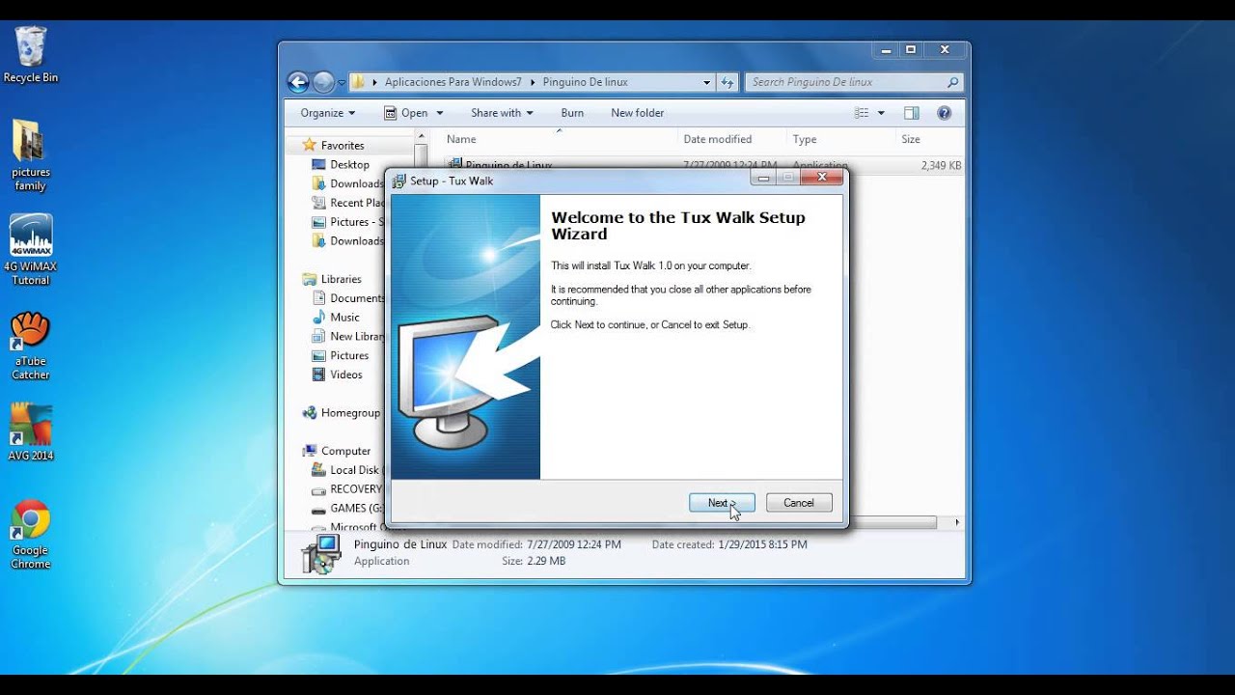
Task: Open the Homegroup item in Explorer sidebar
Action: (x=342, y=413)
